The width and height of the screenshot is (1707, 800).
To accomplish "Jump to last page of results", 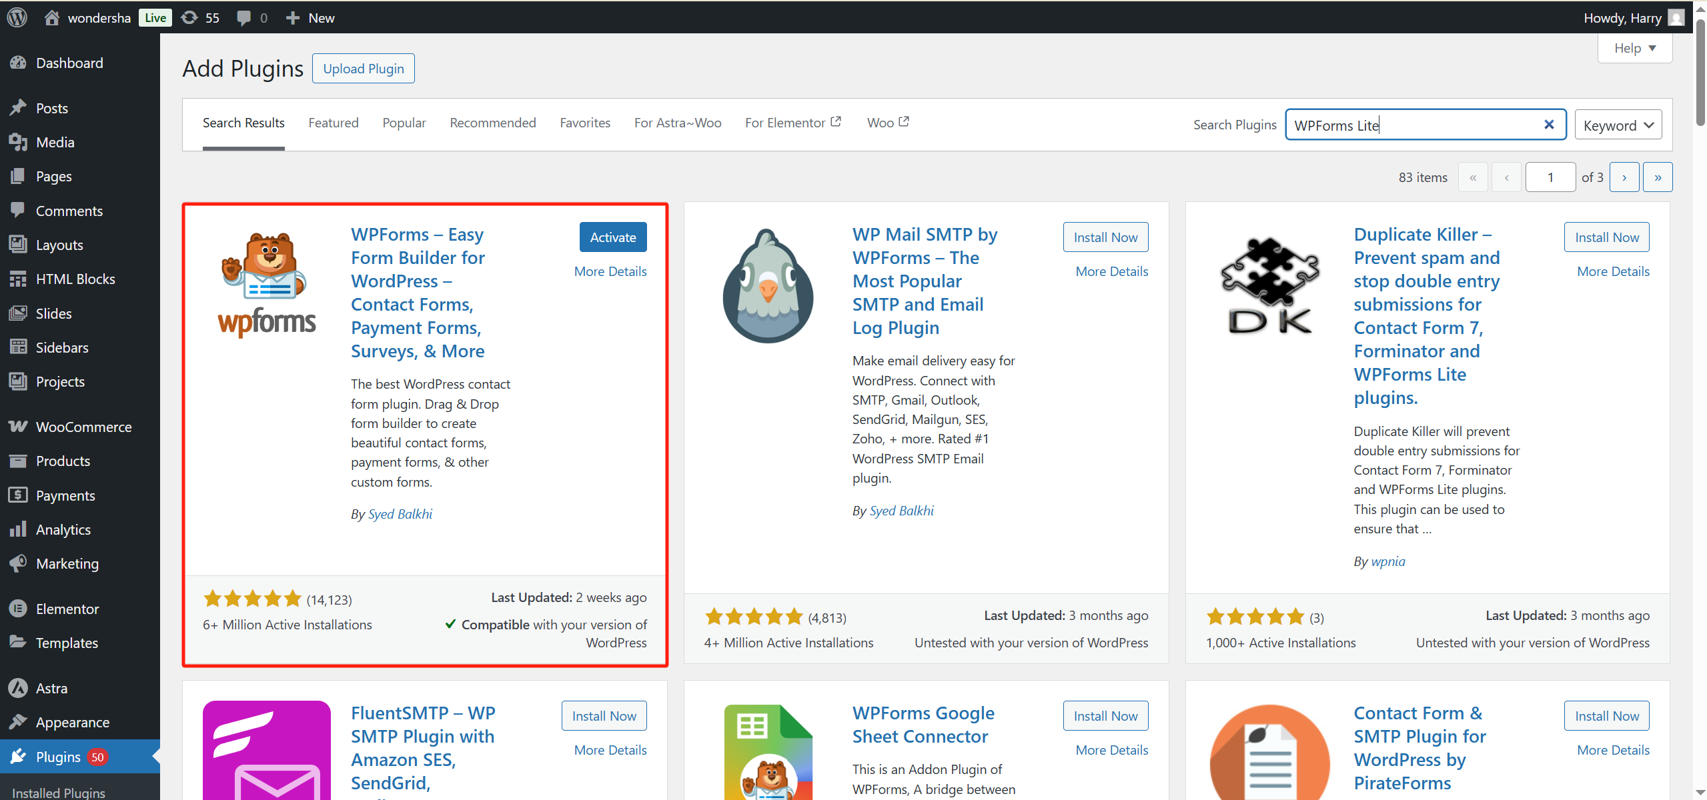I will [1658, 177].
